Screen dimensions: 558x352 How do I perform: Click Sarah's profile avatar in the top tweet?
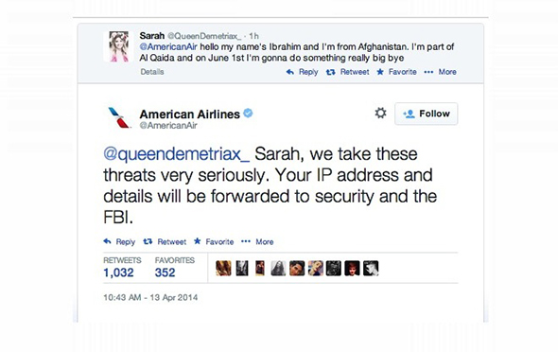coord(119,46)
